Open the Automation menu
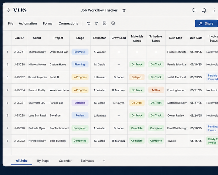218x175 pixels. click(28, 23)
